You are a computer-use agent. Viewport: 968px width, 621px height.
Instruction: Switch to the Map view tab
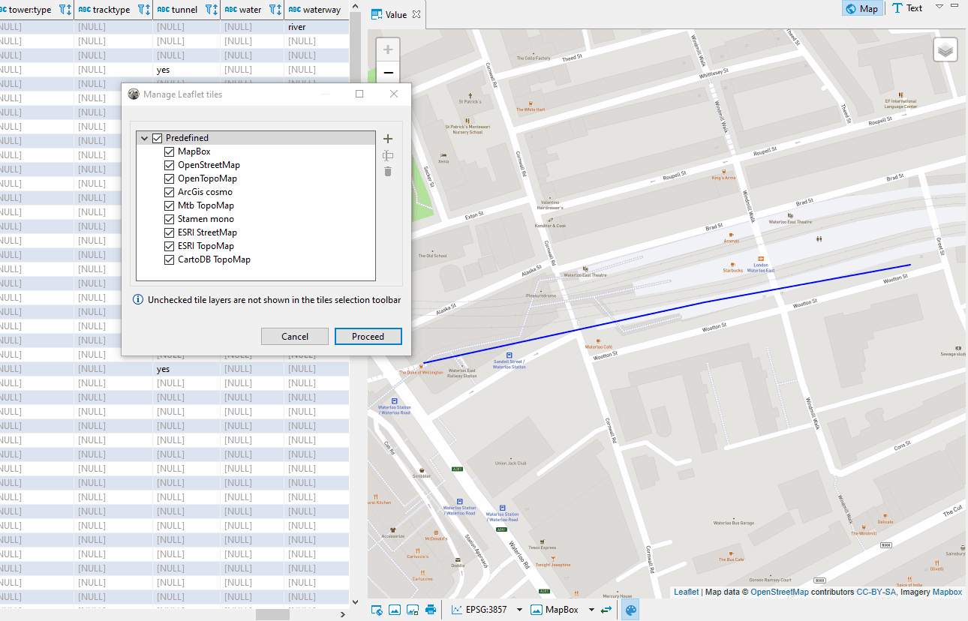861,8
